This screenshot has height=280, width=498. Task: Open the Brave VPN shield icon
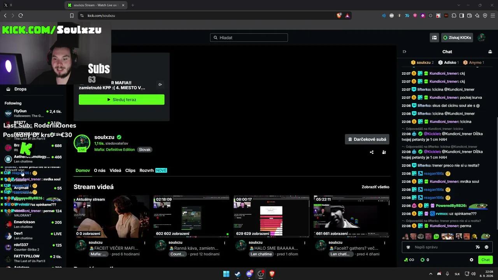pos(485,16)
